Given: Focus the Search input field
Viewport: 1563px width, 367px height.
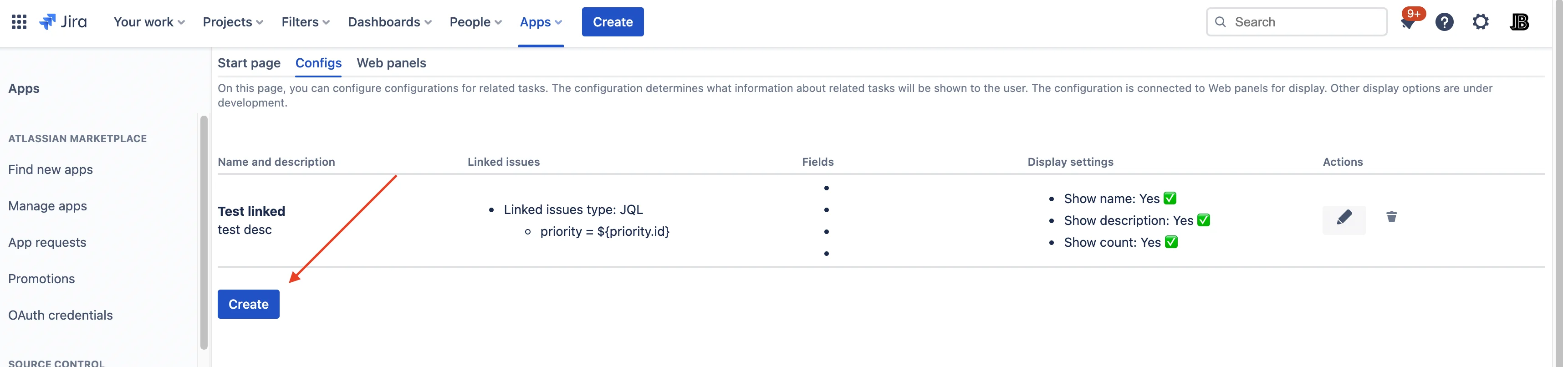Looking at the screenshot, I should point(1297,22).
